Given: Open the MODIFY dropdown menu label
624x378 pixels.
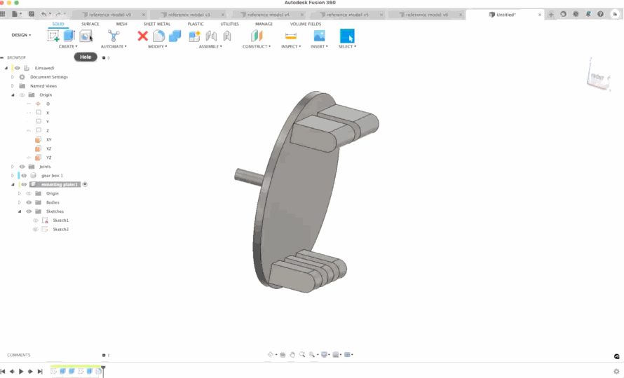Looking at the screenshot, I should click(158, 46).
